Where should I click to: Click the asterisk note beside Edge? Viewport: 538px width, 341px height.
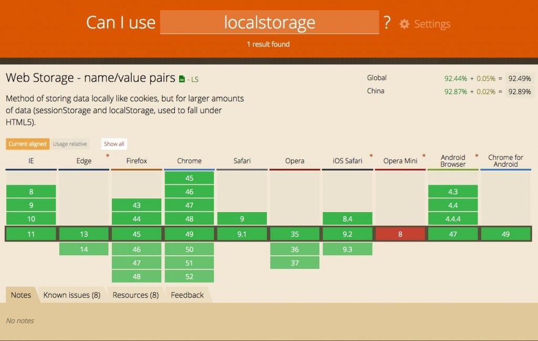coord(108,156)
